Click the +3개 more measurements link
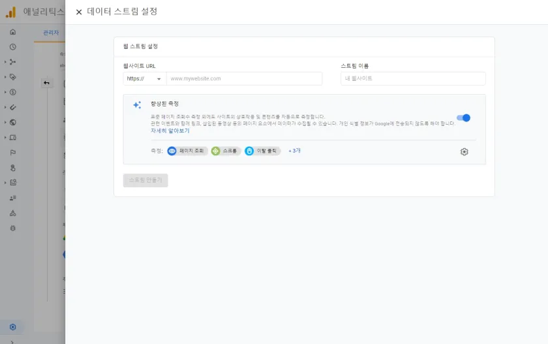This screenshot has width=548, height=344. pyautogui.click(x=294, y=151)
